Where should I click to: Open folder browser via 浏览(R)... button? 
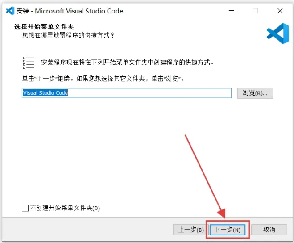pos(255,93)
